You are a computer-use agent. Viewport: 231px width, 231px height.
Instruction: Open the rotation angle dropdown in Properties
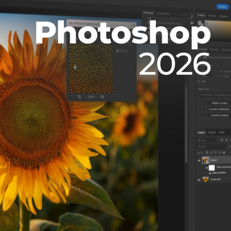(x=209, y=81)
